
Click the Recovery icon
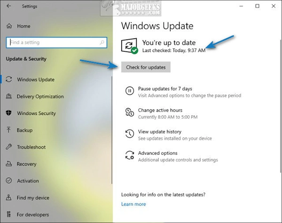click(x=8, y=164)
